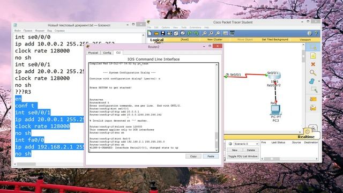The width and height of the screenshot is (343, 193).
Task: Choose the Select tool in right sidebar
Action: coord(313,47)
